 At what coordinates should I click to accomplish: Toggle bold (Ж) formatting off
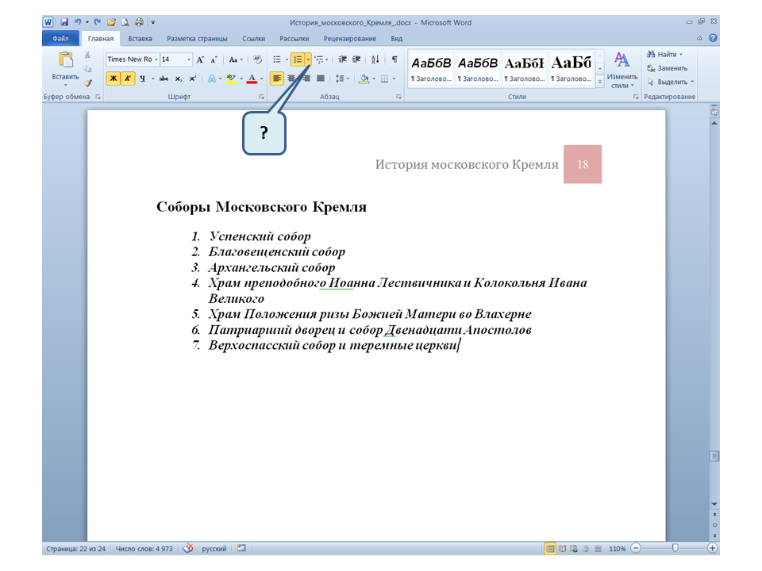click(113, 79)
